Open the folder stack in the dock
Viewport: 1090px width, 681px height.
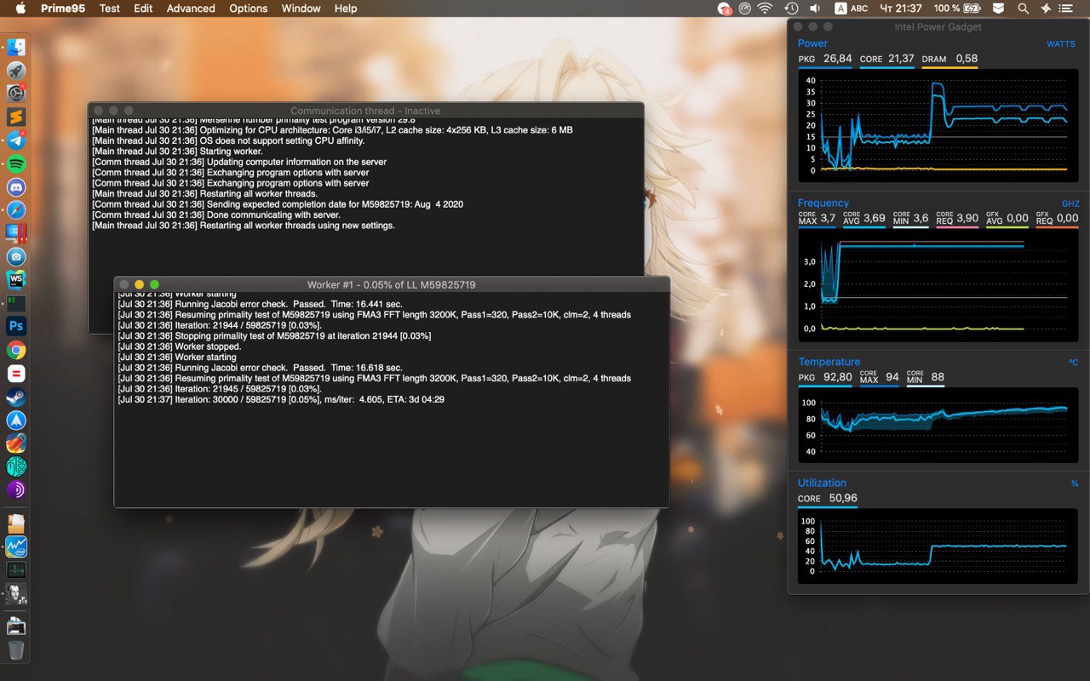click(16, 524)
